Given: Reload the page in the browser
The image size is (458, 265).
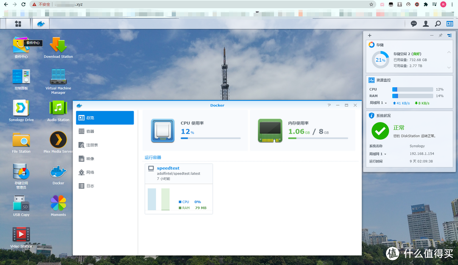Looking at the screenshot, I should [x=23, y=4].
